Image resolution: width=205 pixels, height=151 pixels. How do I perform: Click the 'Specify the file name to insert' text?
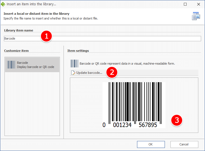coord(51,18)
